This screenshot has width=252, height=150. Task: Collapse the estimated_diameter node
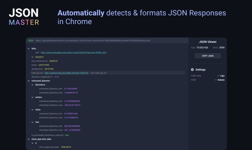29,81
